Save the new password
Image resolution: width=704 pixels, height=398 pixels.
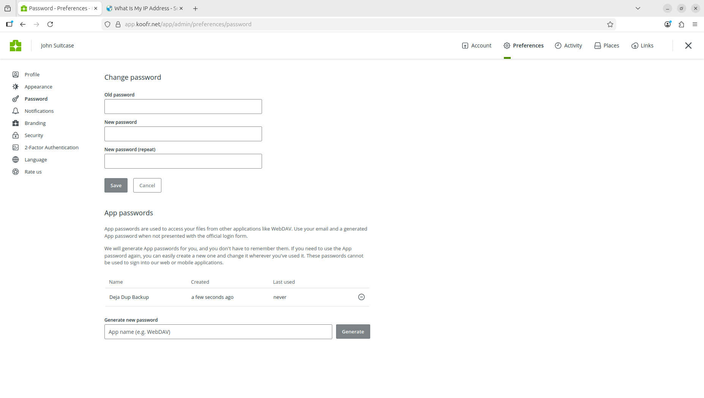coord(116,185)
